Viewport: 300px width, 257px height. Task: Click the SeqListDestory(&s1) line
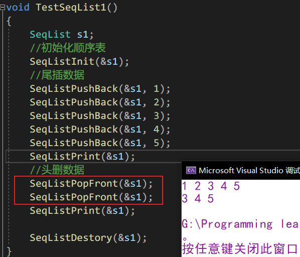tap(88, 238)
